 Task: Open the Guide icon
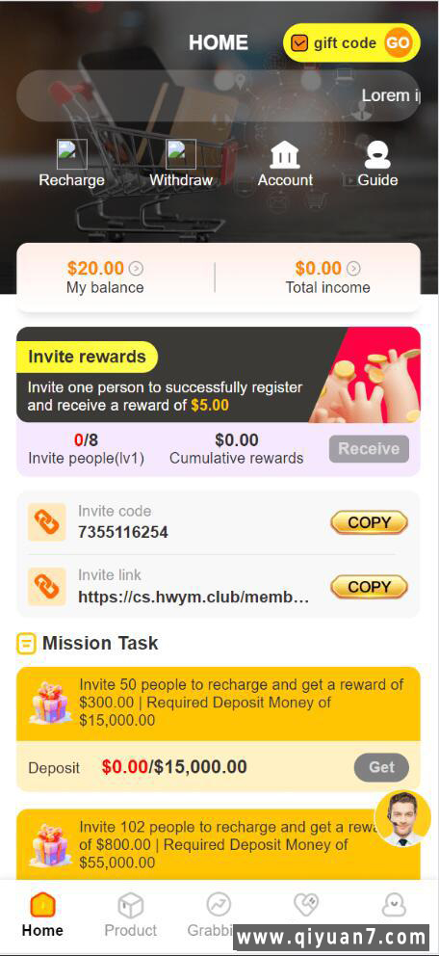coord(377,154)
